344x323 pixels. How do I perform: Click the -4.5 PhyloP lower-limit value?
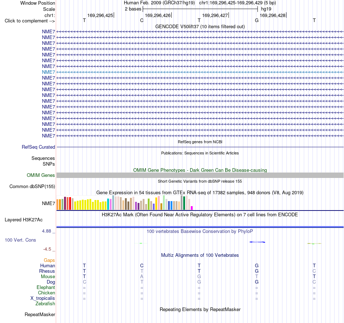tap(47, 249)
